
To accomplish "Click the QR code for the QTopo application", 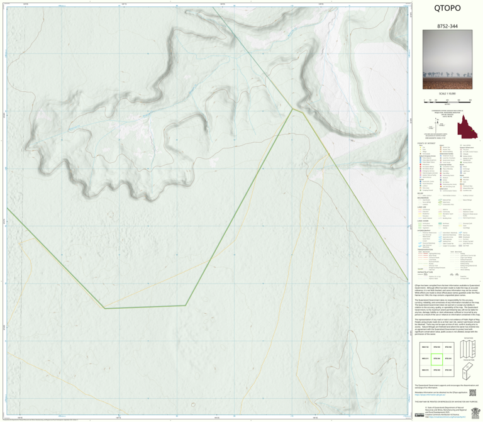I will coord(472,392).
